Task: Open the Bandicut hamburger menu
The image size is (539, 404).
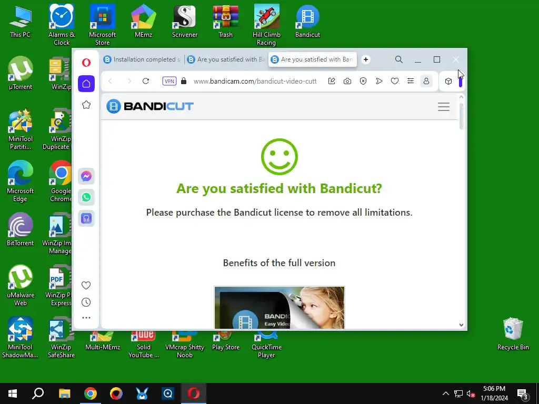Action: tap(443, 106)
